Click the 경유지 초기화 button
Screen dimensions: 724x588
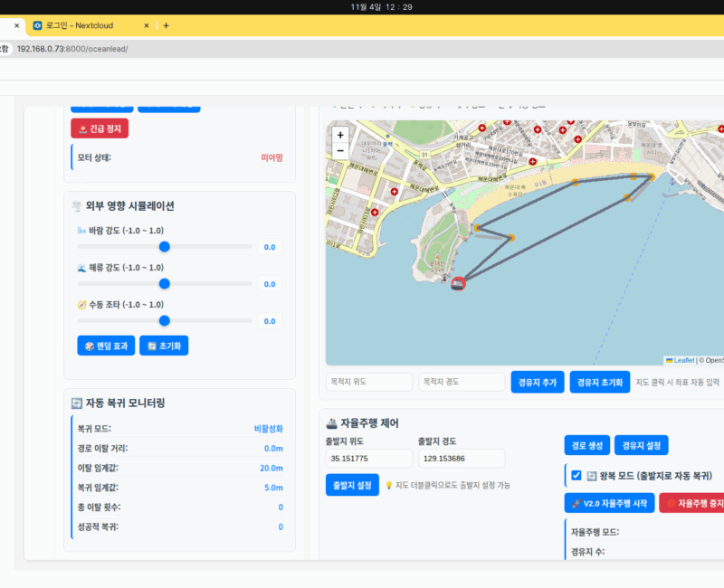click(x=599, y=382)
